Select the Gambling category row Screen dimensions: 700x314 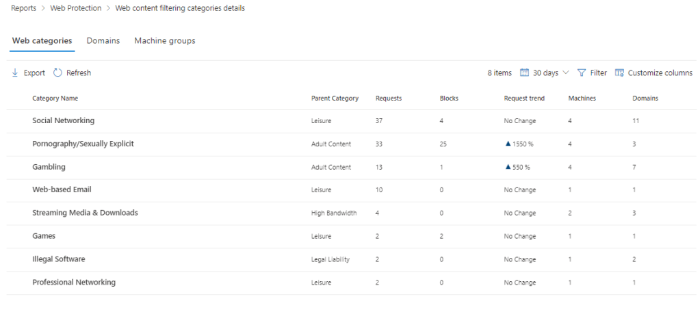point(49,167)
